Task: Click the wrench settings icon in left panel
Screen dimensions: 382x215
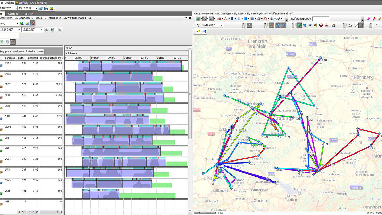Action: [59, 30]
